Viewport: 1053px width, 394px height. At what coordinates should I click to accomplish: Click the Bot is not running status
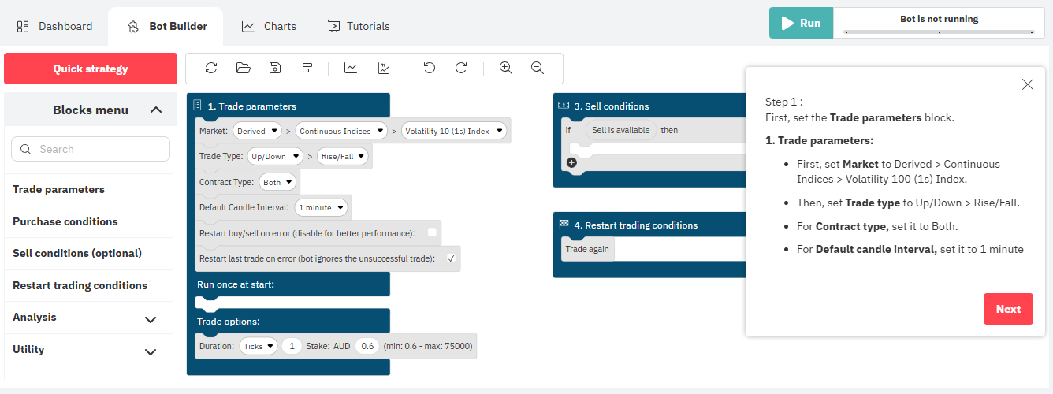point(939,19)
